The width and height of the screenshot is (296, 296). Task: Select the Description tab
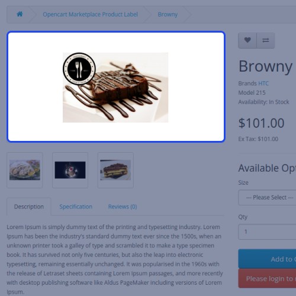[29, 207]
